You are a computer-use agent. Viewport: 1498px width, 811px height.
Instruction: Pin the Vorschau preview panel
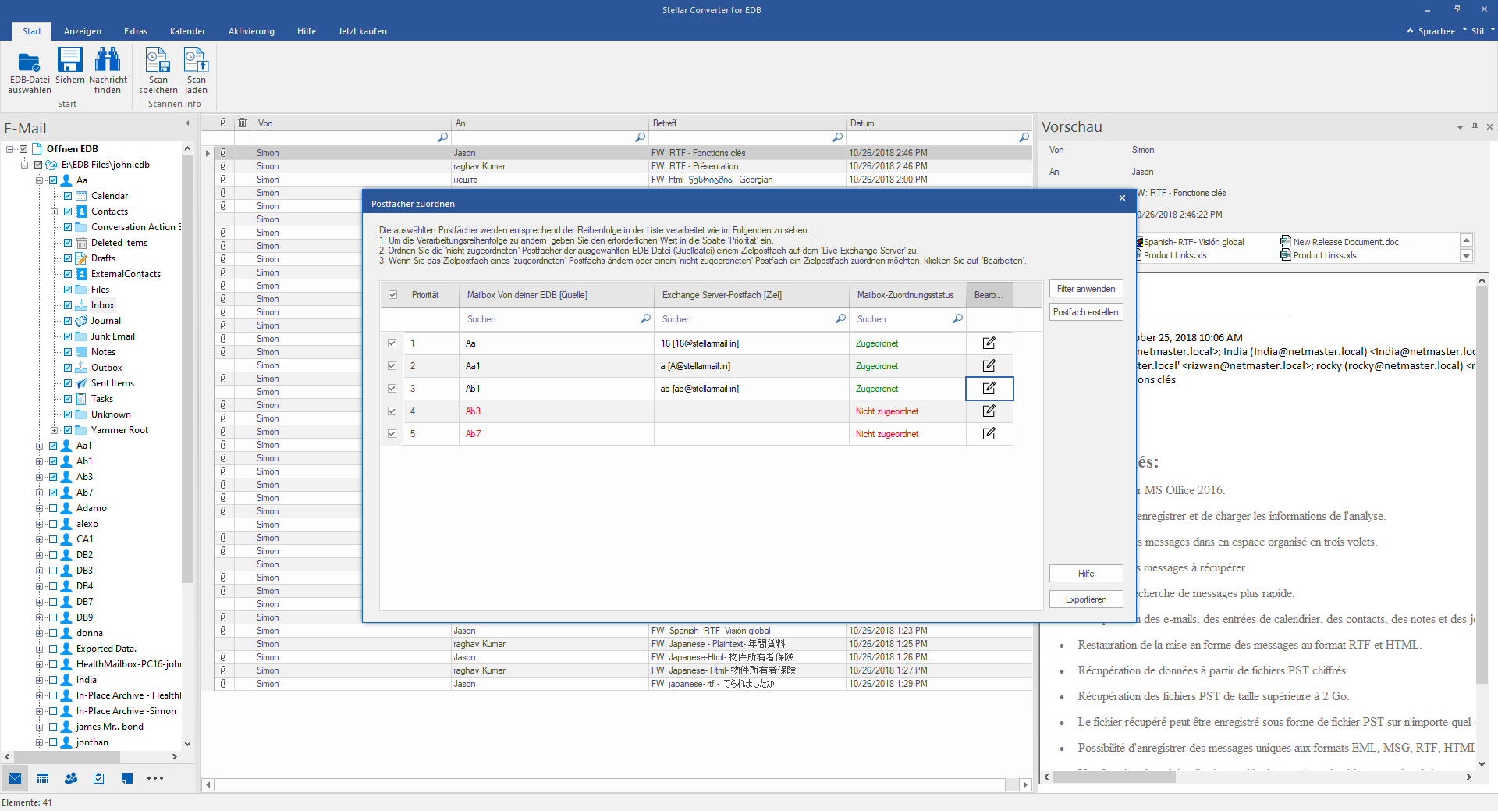1475,126
